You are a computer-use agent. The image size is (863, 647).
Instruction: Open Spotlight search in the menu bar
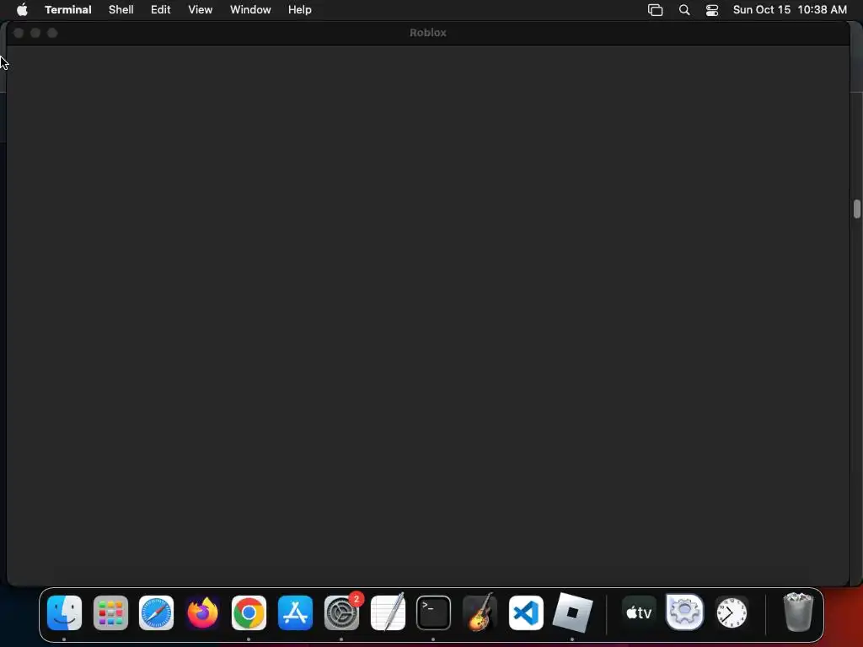tap(684, 10)
